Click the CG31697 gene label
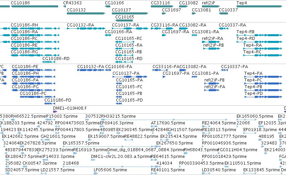 tap(171, 10)
